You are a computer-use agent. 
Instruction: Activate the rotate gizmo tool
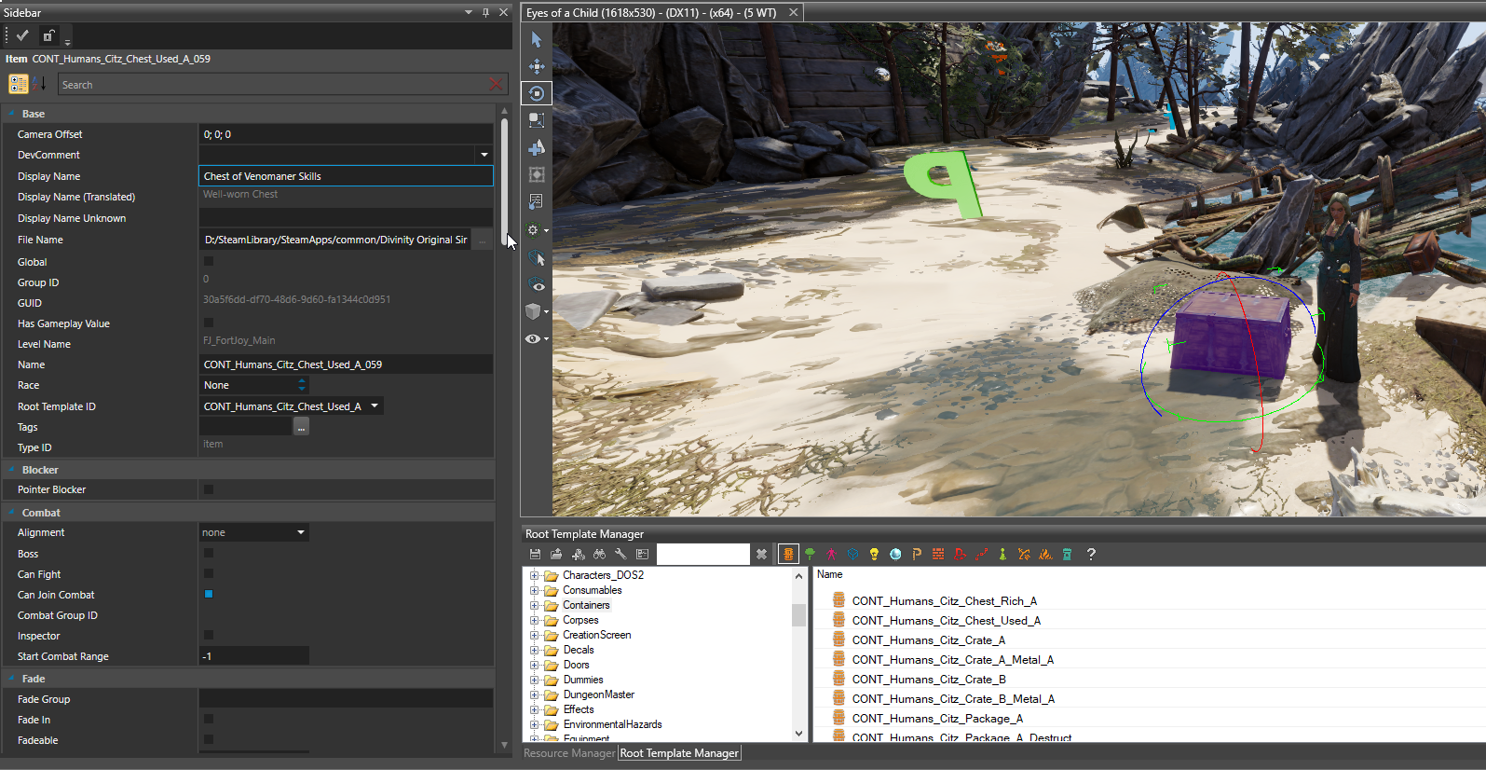[537, 93]
